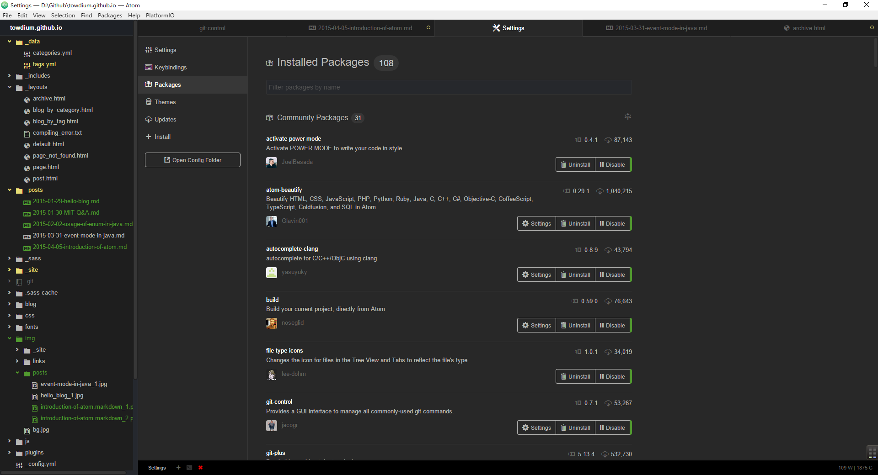Image resolution: width=878 pixels, height=475 pixels.
Task: Open bg.jpg in tree view
Action: [x=41, y=430]
